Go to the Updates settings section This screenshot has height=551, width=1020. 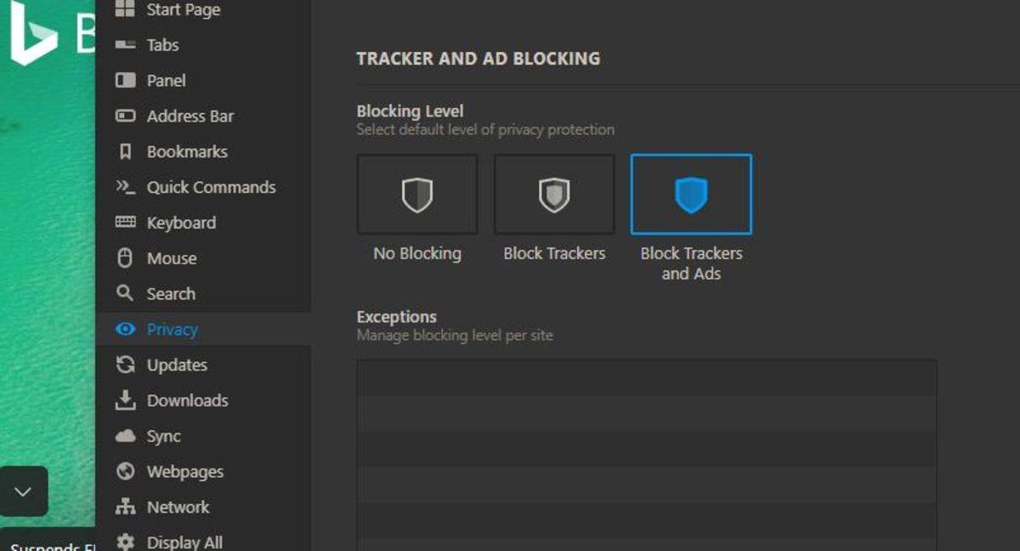point(177,365)
